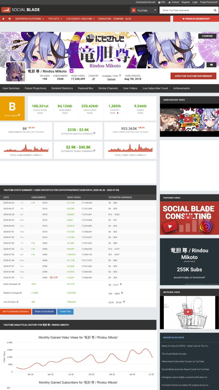The image size is (219, 390).
Task: Click the FAQ question-mark icon link
Action: 161,2
